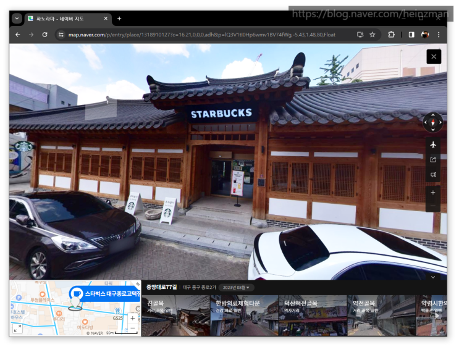
Task: Click the megaphone report icon
Action: (x=433, y=175)
